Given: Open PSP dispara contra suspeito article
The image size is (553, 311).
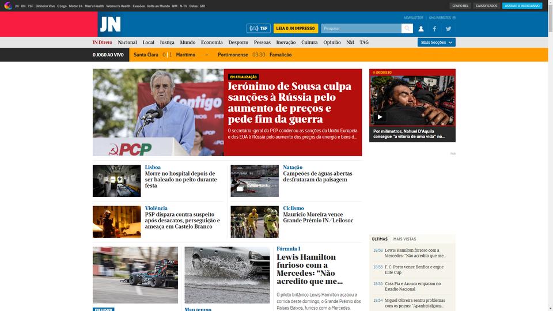Looking at the screenshot, I should (x=183, y=221).
